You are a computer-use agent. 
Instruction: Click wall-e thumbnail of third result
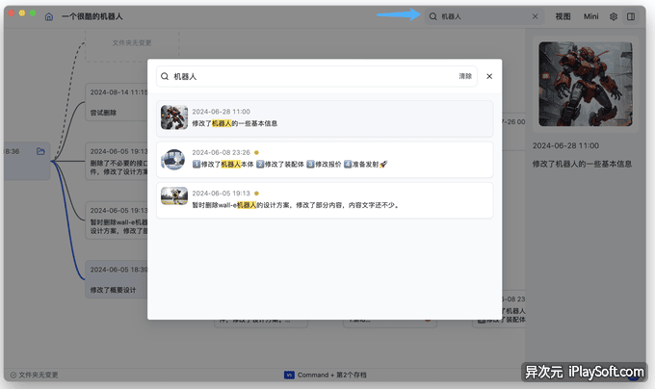coord(174,196)
